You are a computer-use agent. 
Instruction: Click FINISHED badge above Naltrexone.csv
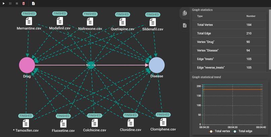pyautogui.click(x=90, y=14)
